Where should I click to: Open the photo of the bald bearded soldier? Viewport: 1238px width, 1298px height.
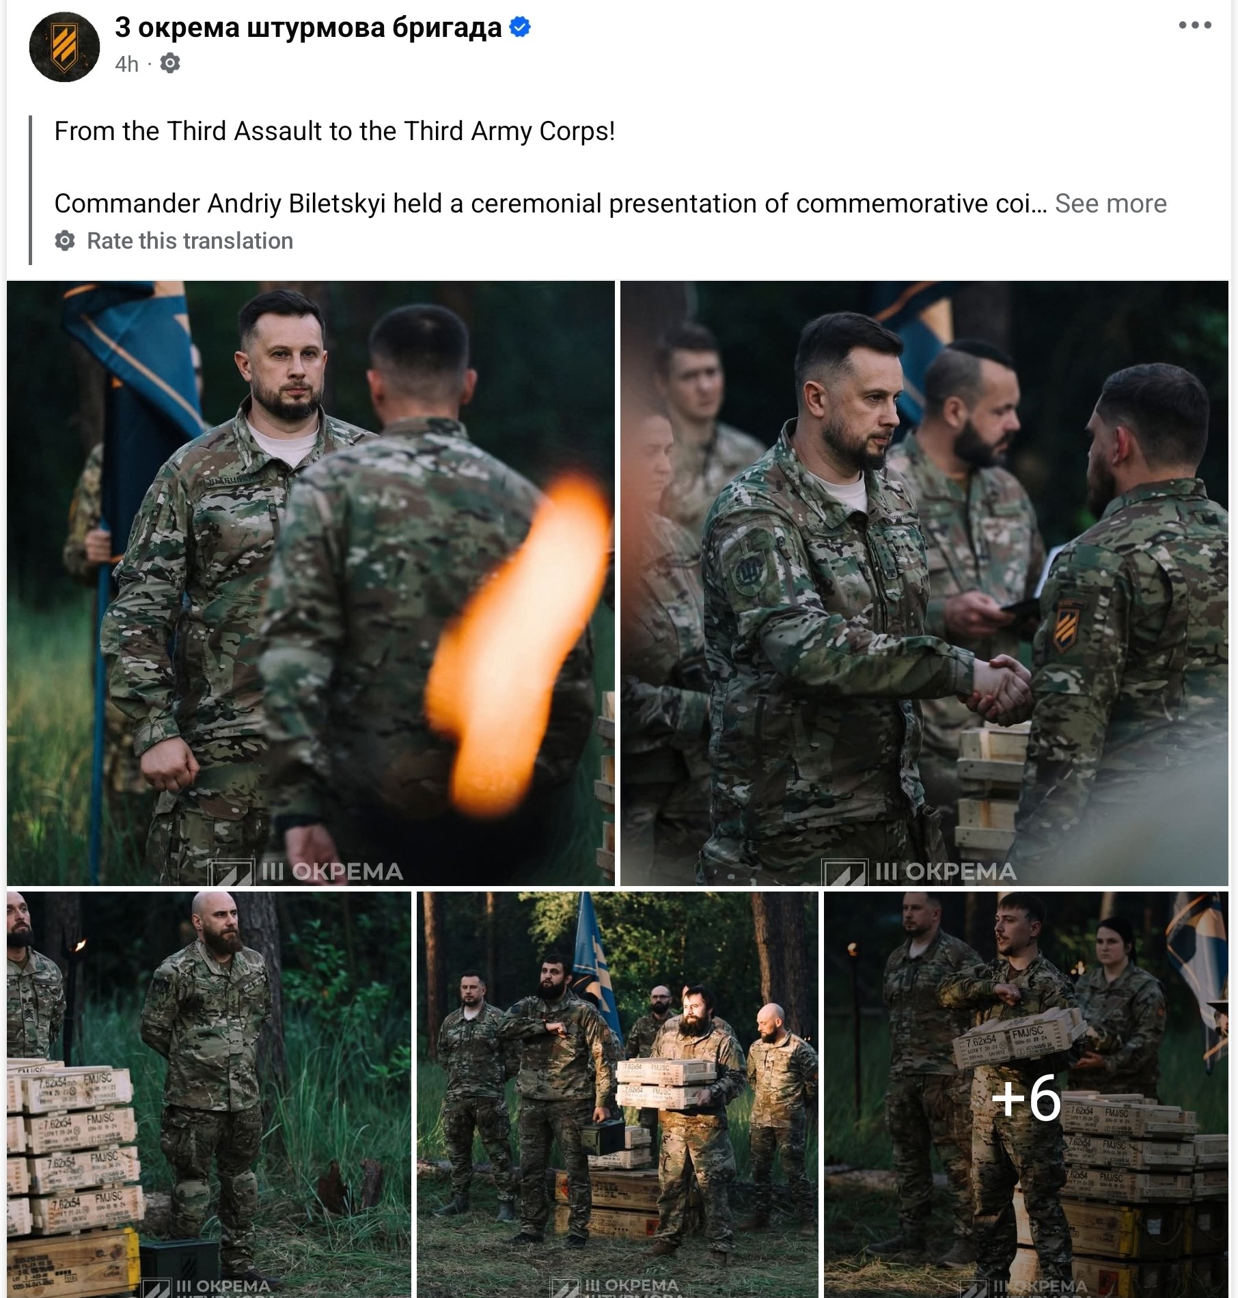(x=209, y=1094)
